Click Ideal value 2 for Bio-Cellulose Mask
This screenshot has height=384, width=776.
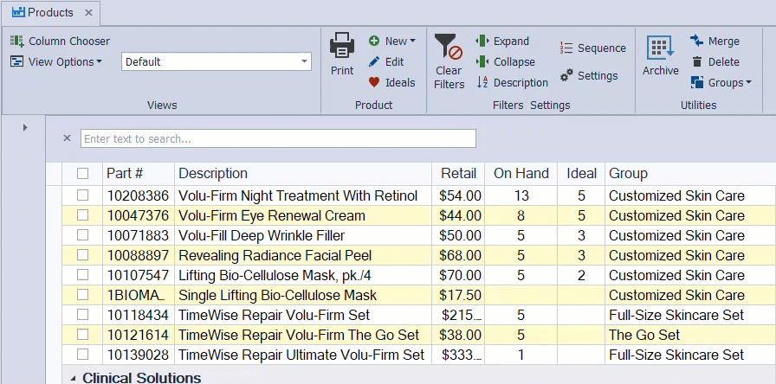pyautogui.click(x=581, y=275)
